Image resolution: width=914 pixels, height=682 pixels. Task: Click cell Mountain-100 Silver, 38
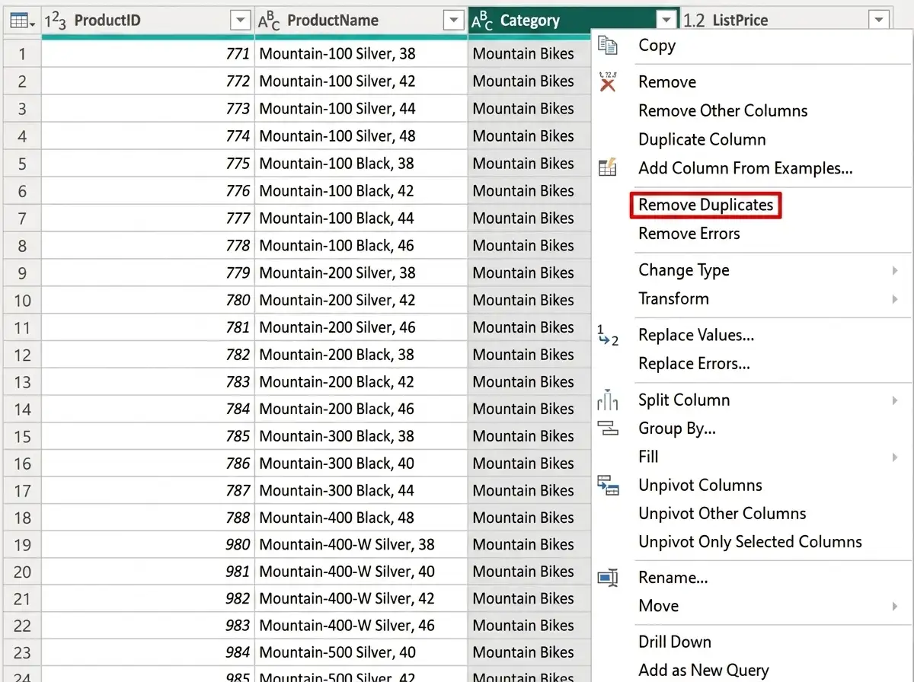pyautogui.click(x=361, y=54)
